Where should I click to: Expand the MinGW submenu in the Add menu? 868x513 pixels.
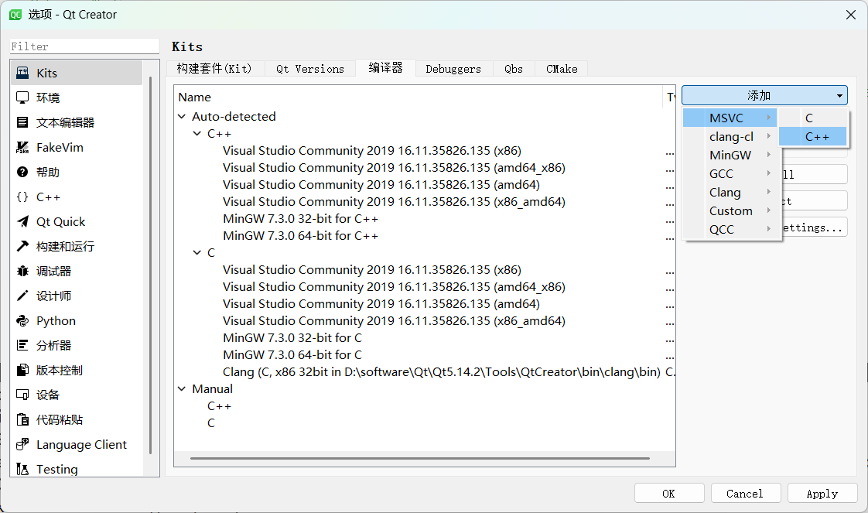[730, 155]
